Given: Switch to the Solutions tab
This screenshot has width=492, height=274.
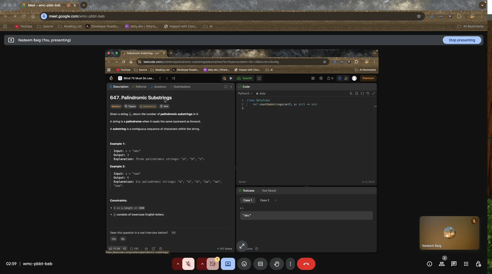Looking at the screenshot, I should [x=160, y=87].
